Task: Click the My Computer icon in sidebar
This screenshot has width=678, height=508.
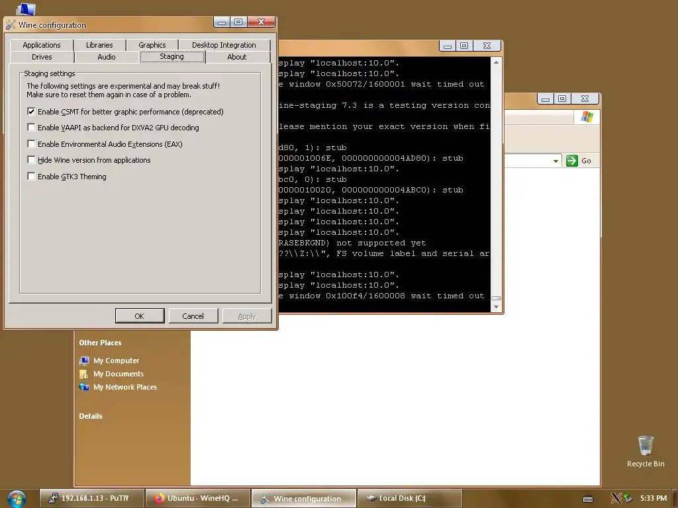Action: 84,360
